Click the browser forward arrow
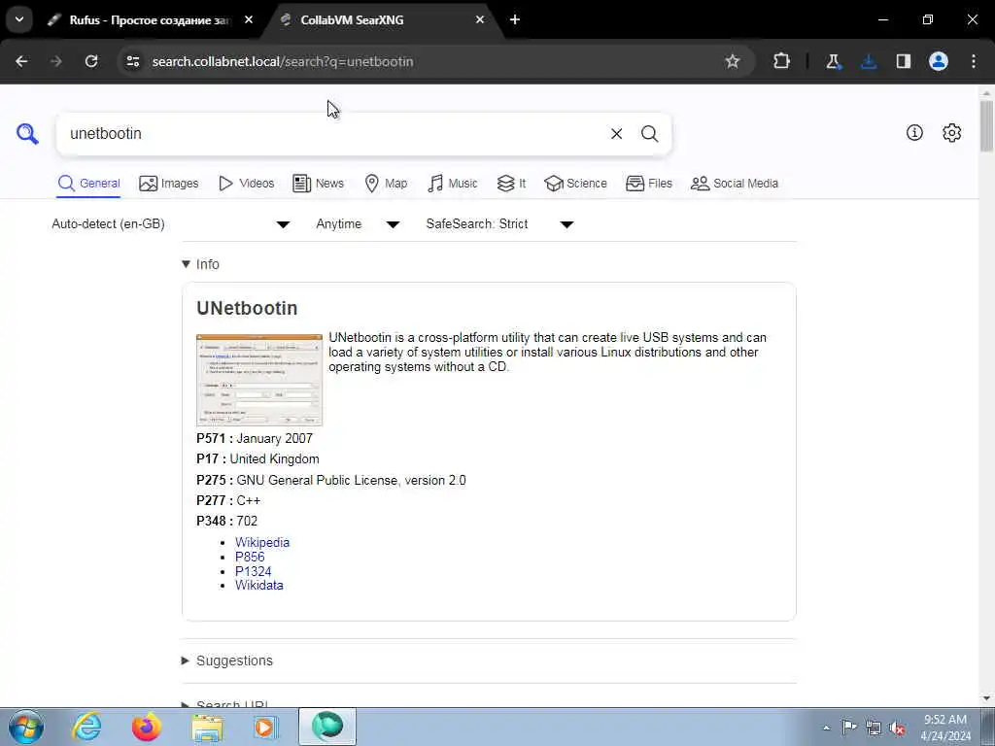This screenshot has height=746, width=995. [x=56, y=61]
